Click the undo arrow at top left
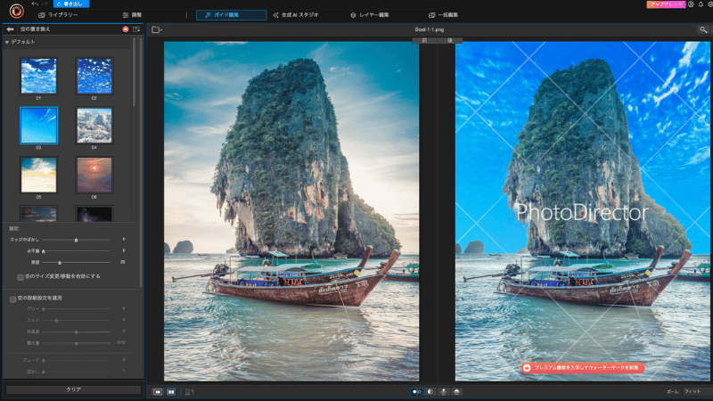Image resolution: width=713 pixels, height=401 pixels. (35, 4)
